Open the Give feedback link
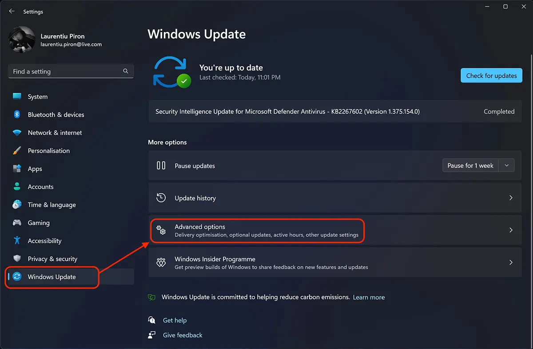 pyautogui.click(x=183, y=335)
